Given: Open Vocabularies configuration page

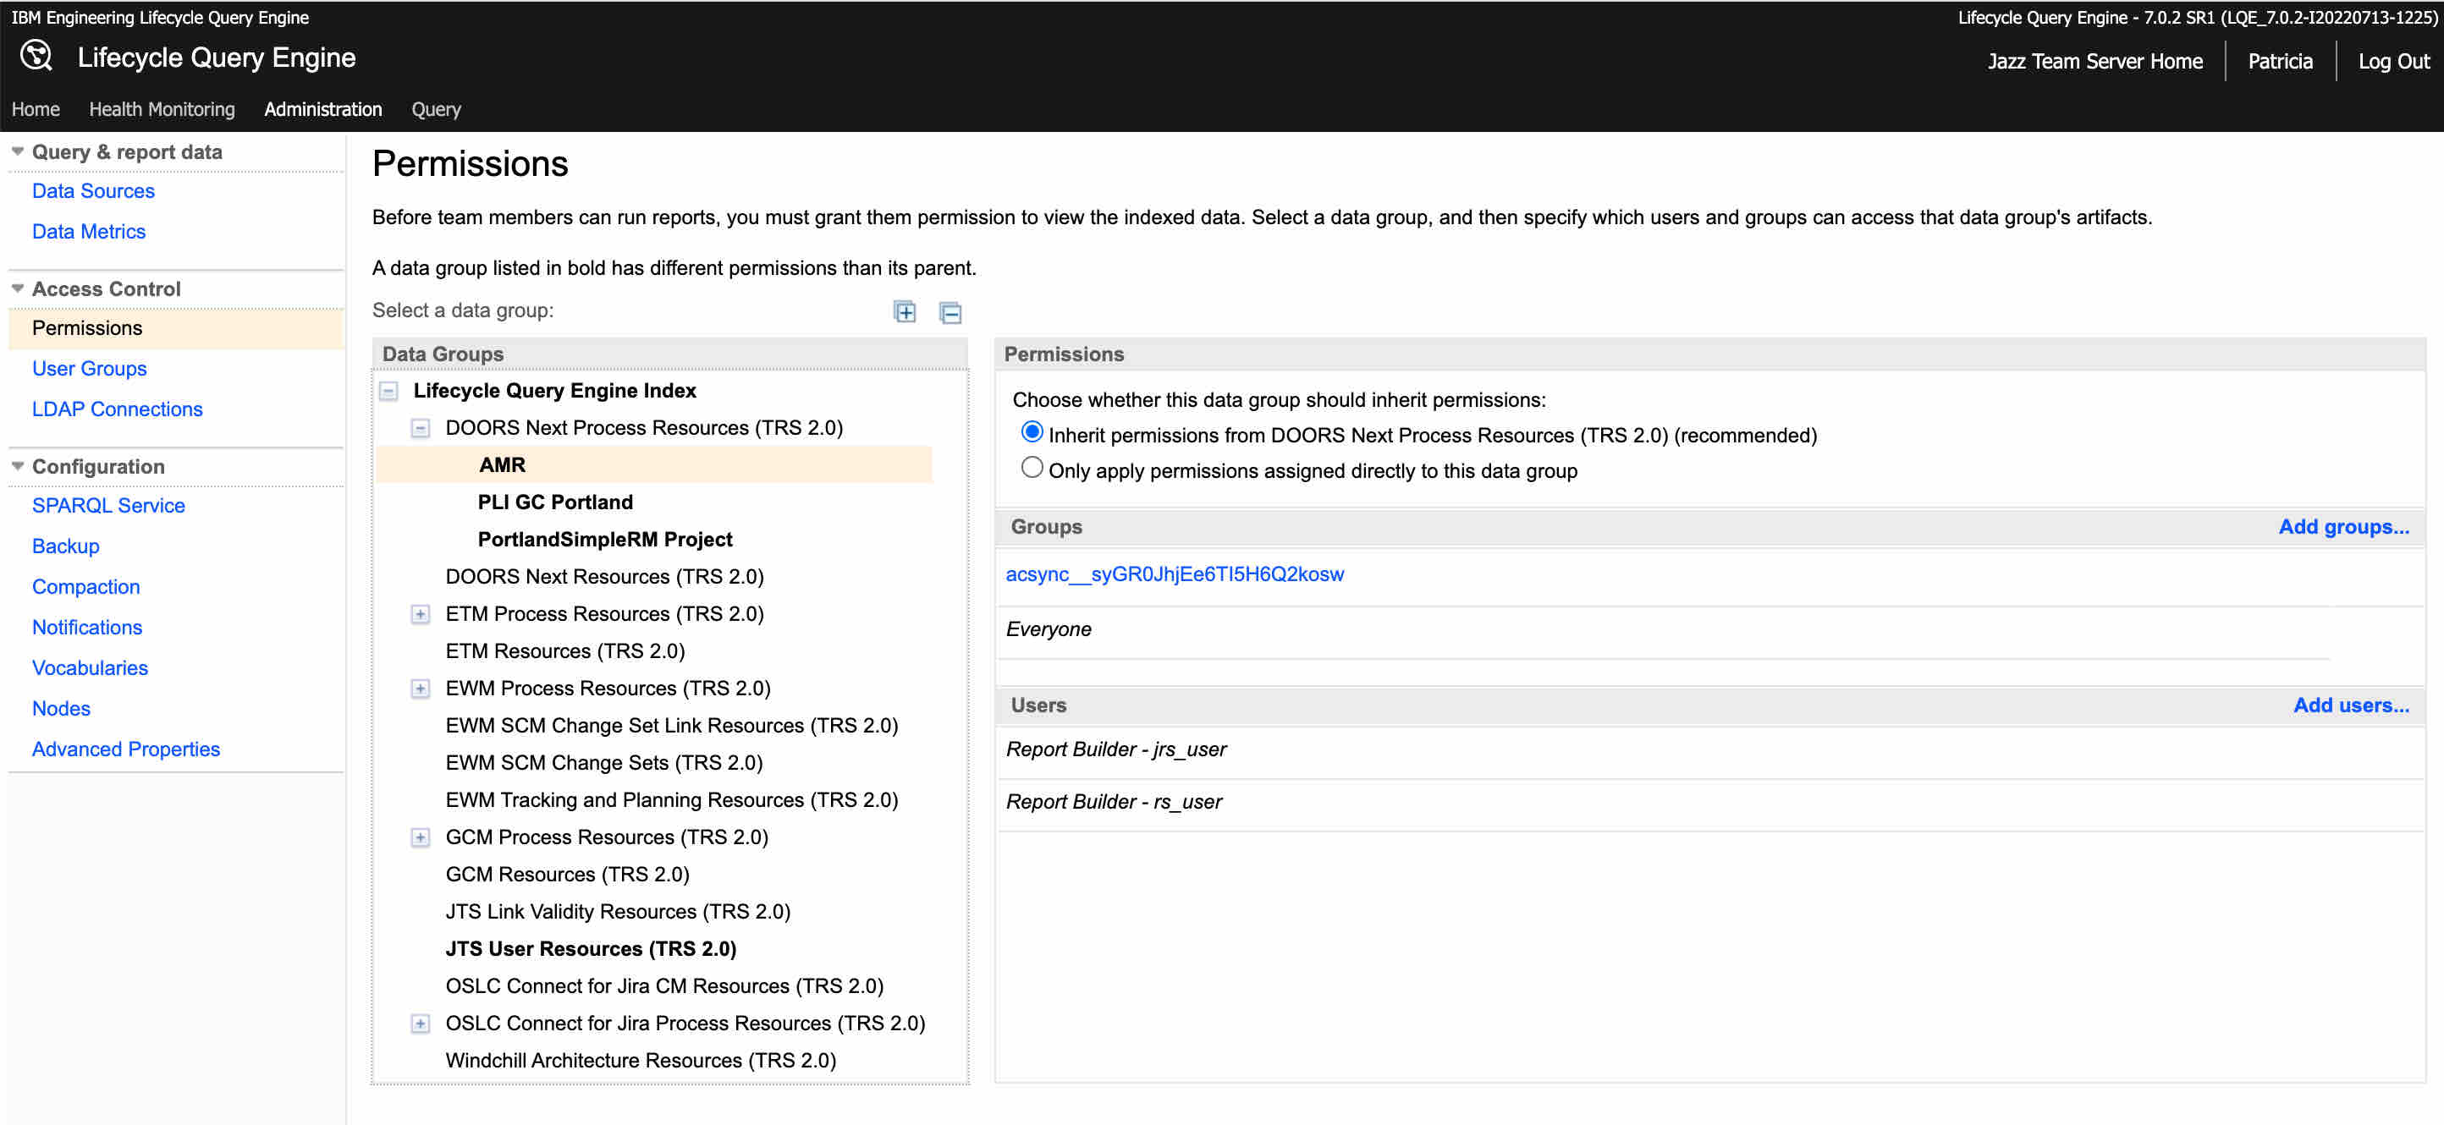Looking at the screenshot, I should (91, 667).
